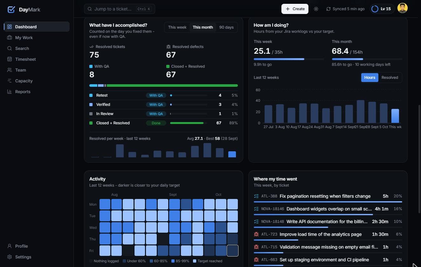Click the DayMark logo icon

(x=11, y=10)
